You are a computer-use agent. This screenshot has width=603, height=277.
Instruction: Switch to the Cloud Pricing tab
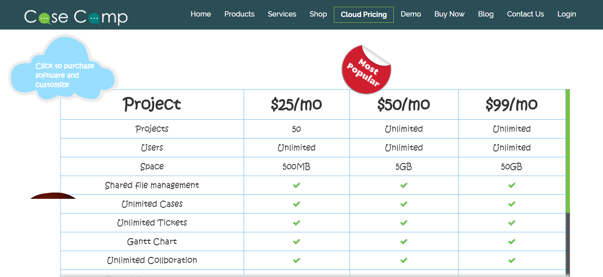[363, 14]
